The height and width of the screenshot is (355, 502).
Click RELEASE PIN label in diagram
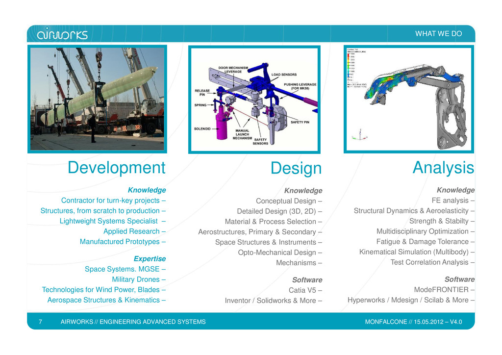coord(202,93)
